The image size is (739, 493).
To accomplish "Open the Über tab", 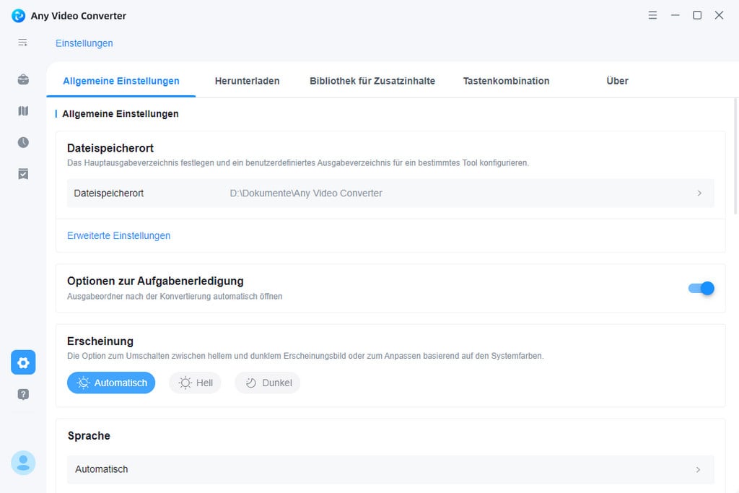I will tap(617, 81).
